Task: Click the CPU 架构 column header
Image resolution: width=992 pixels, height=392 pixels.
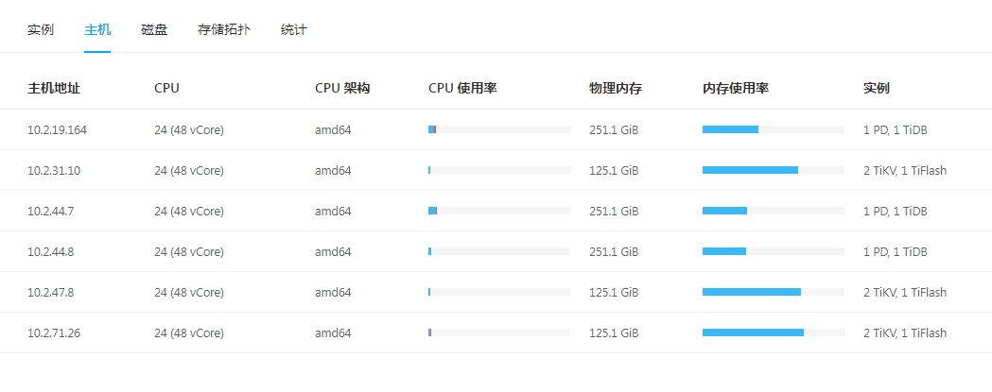Action: click(341, 89)
